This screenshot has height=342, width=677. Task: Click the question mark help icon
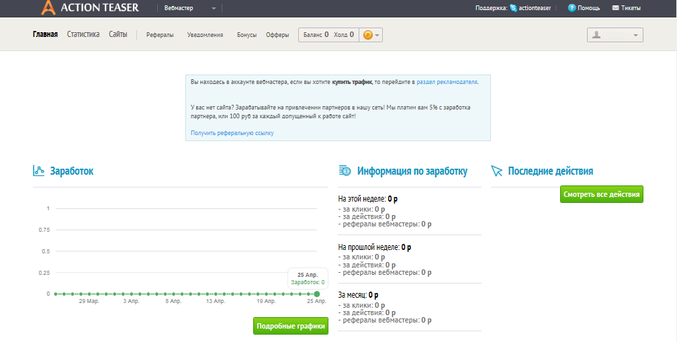click(x=572, y=8)
